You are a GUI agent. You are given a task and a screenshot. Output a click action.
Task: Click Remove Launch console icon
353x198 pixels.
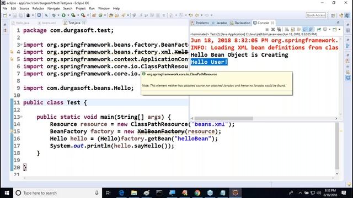point(273,29)
